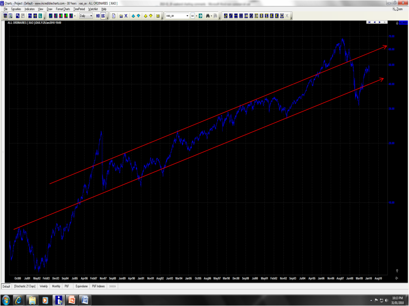Click the Undo arrow toolbar icon

(x=18, y=16)
